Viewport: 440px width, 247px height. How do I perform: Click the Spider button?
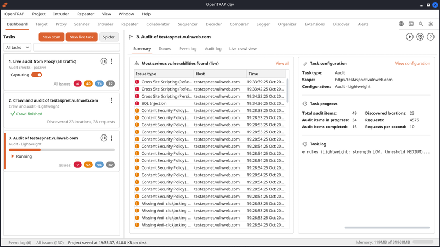tap(109, 37)
